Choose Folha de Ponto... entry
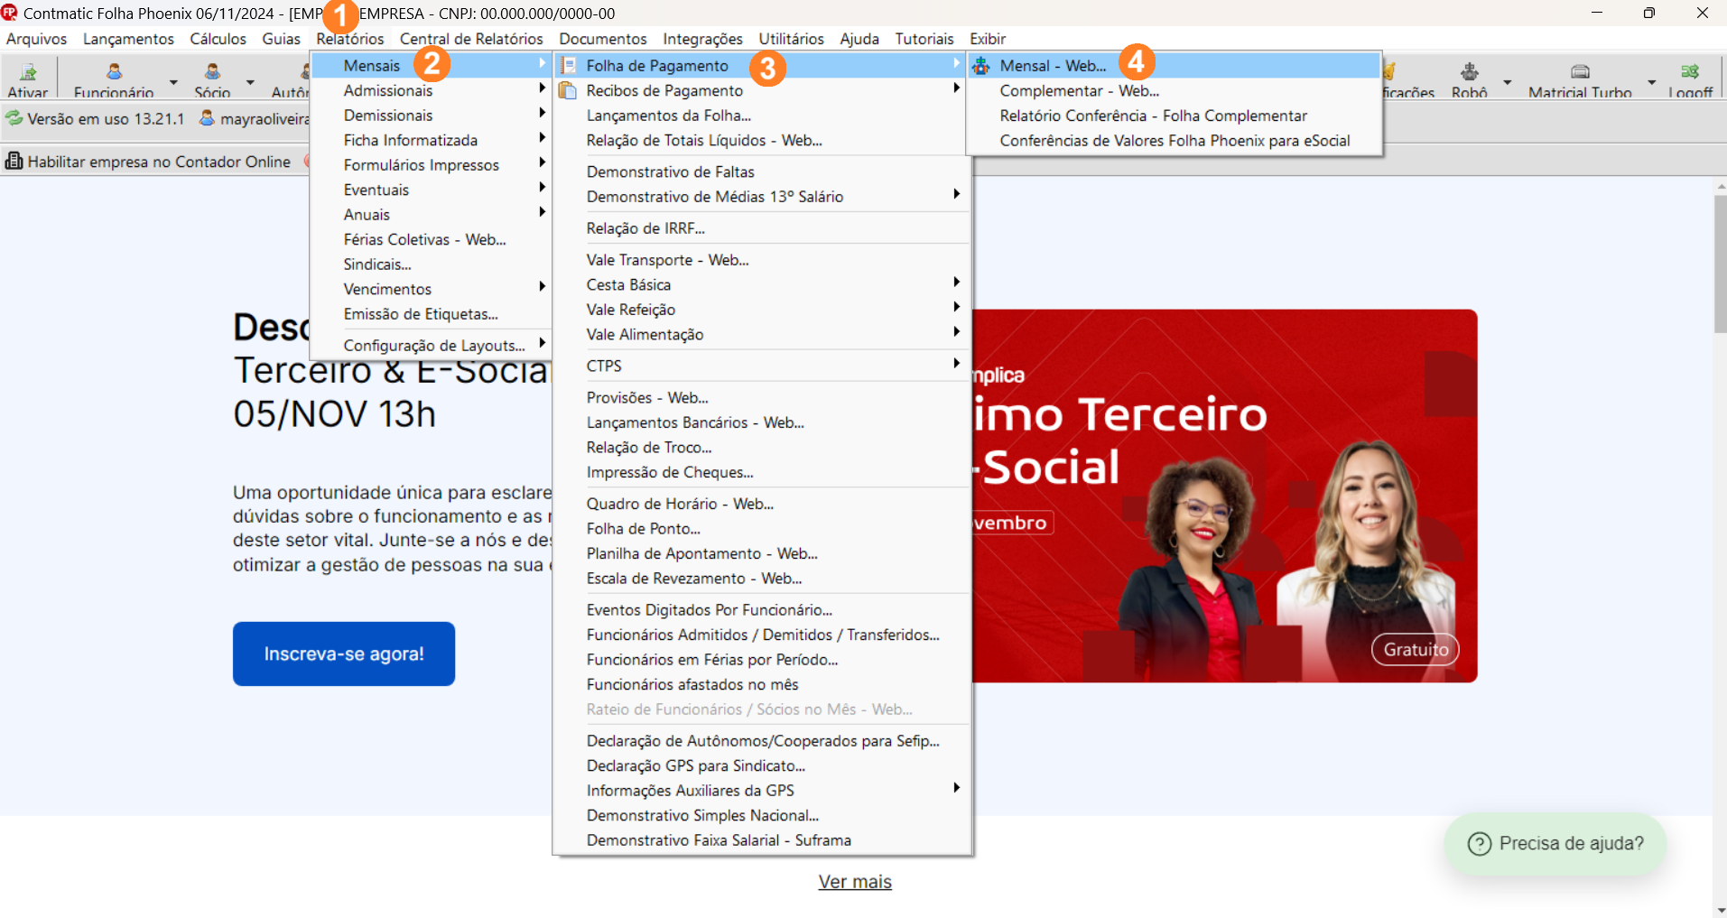Viewport: 1727px width, 918px height. tap(762, 528)
